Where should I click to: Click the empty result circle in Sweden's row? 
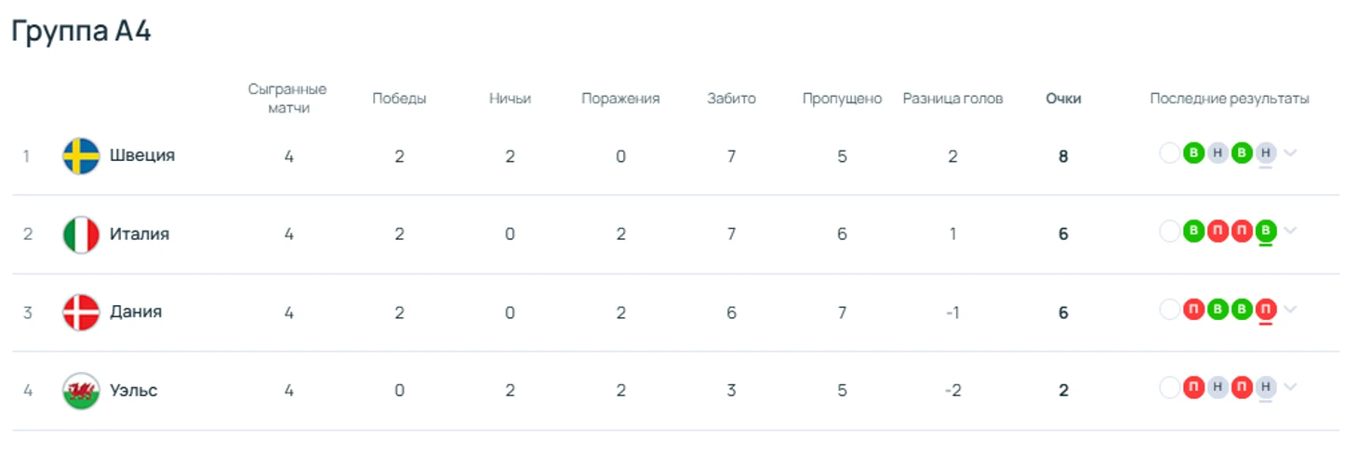pos(1169,153)
